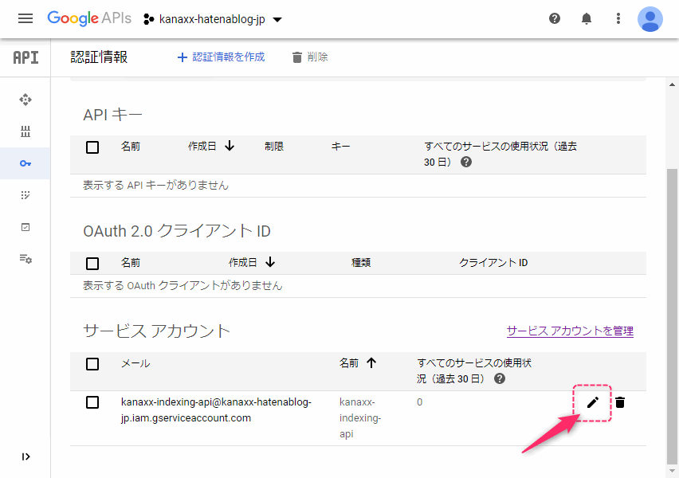Edit the kanaxx-indexing-api service account
679x478 pixels.
click(x=592, y=402)
